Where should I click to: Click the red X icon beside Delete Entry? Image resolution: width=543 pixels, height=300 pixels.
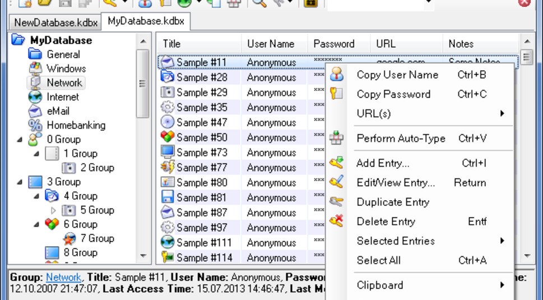[336, 221]
